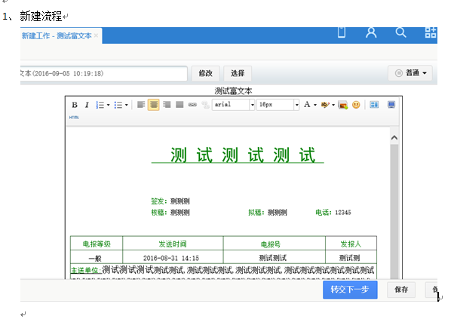Image resolution: width=454 pixels, height=319 pixels.
Task: Click the editor scrollbar up arrow
Action: coord(394,138)
